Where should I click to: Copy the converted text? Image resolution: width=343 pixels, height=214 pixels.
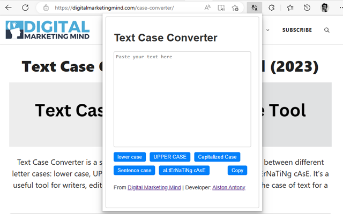pos(237,170)
